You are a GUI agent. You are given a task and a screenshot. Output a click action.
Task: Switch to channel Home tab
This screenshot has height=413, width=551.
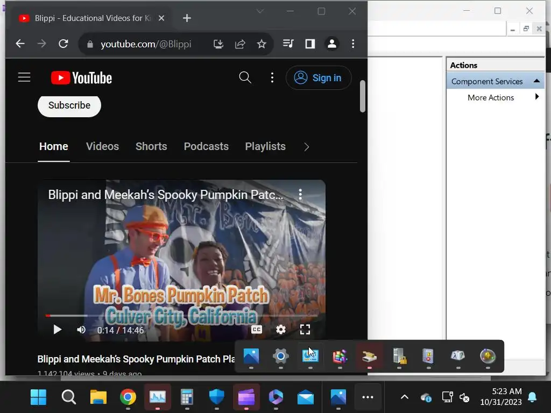[54, 146]
